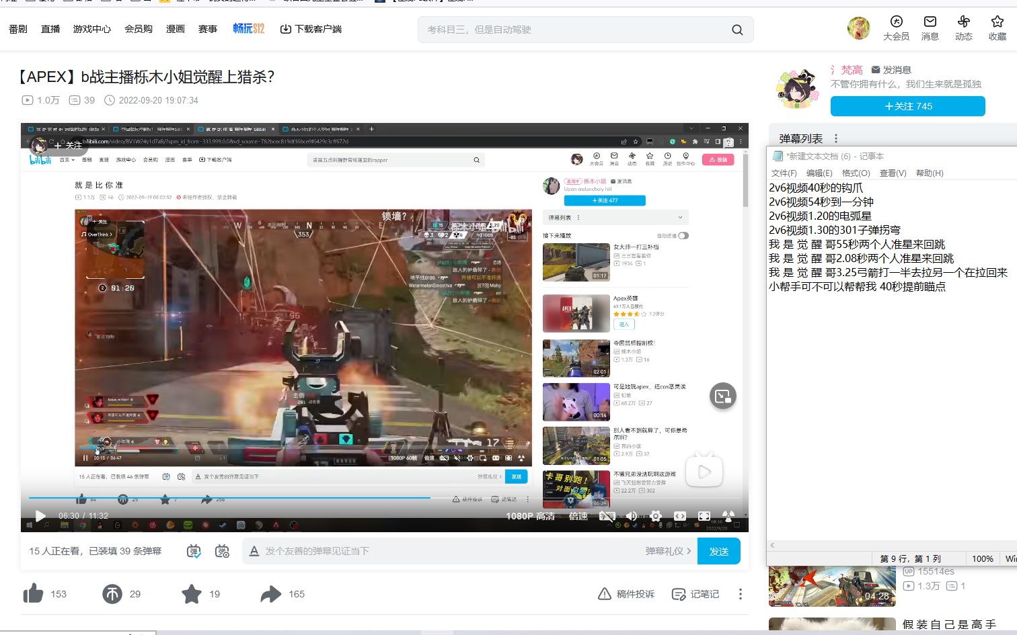The width and height of the screenshot is (1017, 635).
Task: Follow uploader with +关注 745 button
Action: point(907,106)
